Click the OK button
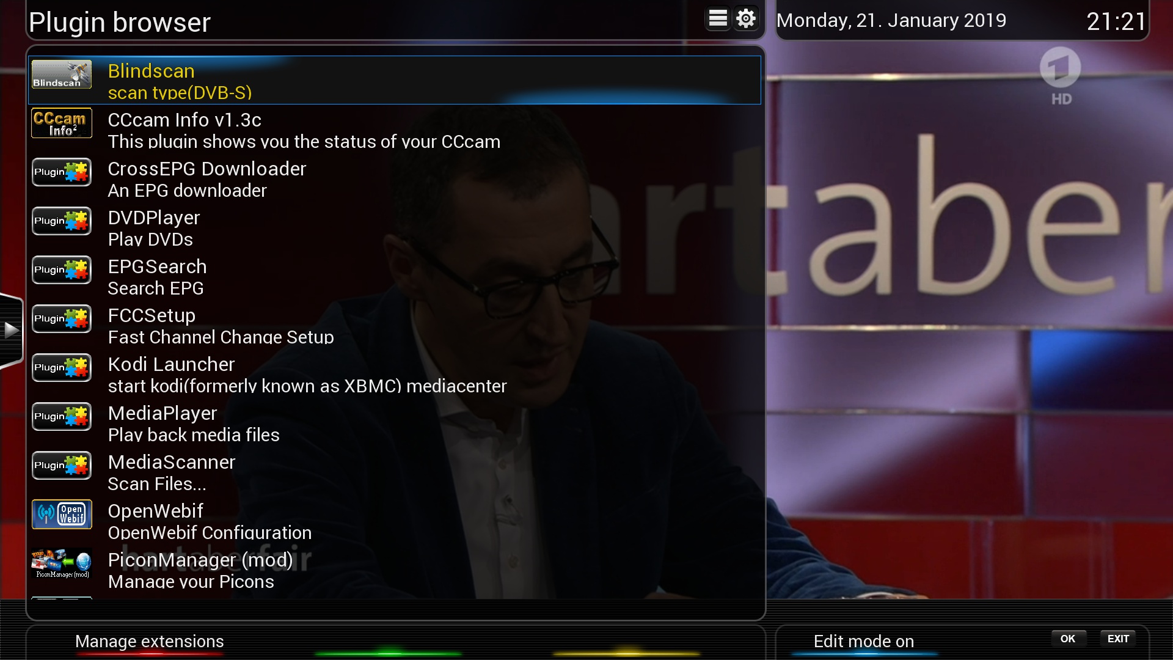Screen dimensions: 1173x660 point(1068,639)
